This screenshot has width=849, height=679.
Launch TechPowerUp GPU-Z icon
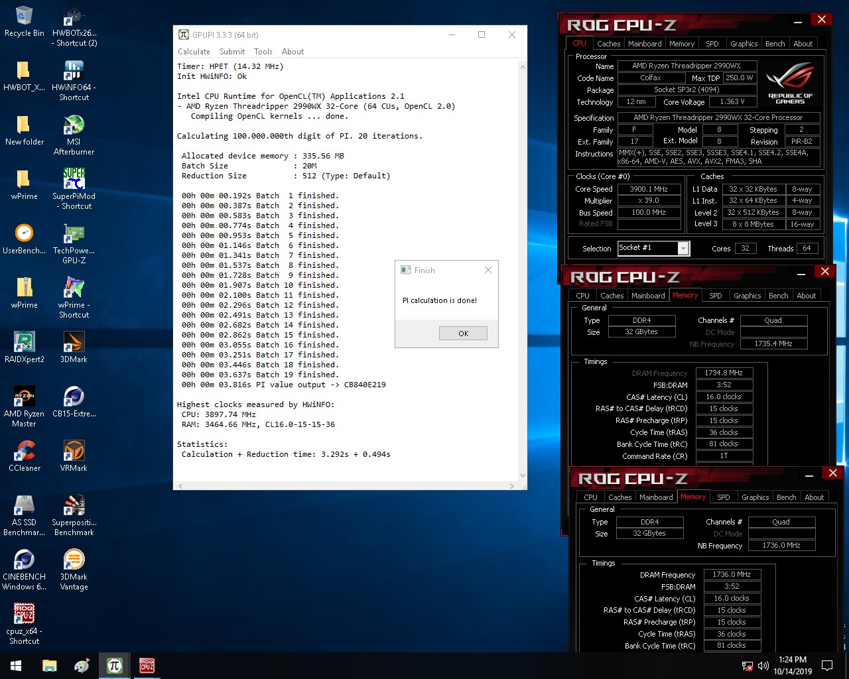pyautogui.click(x=74, y=244)
